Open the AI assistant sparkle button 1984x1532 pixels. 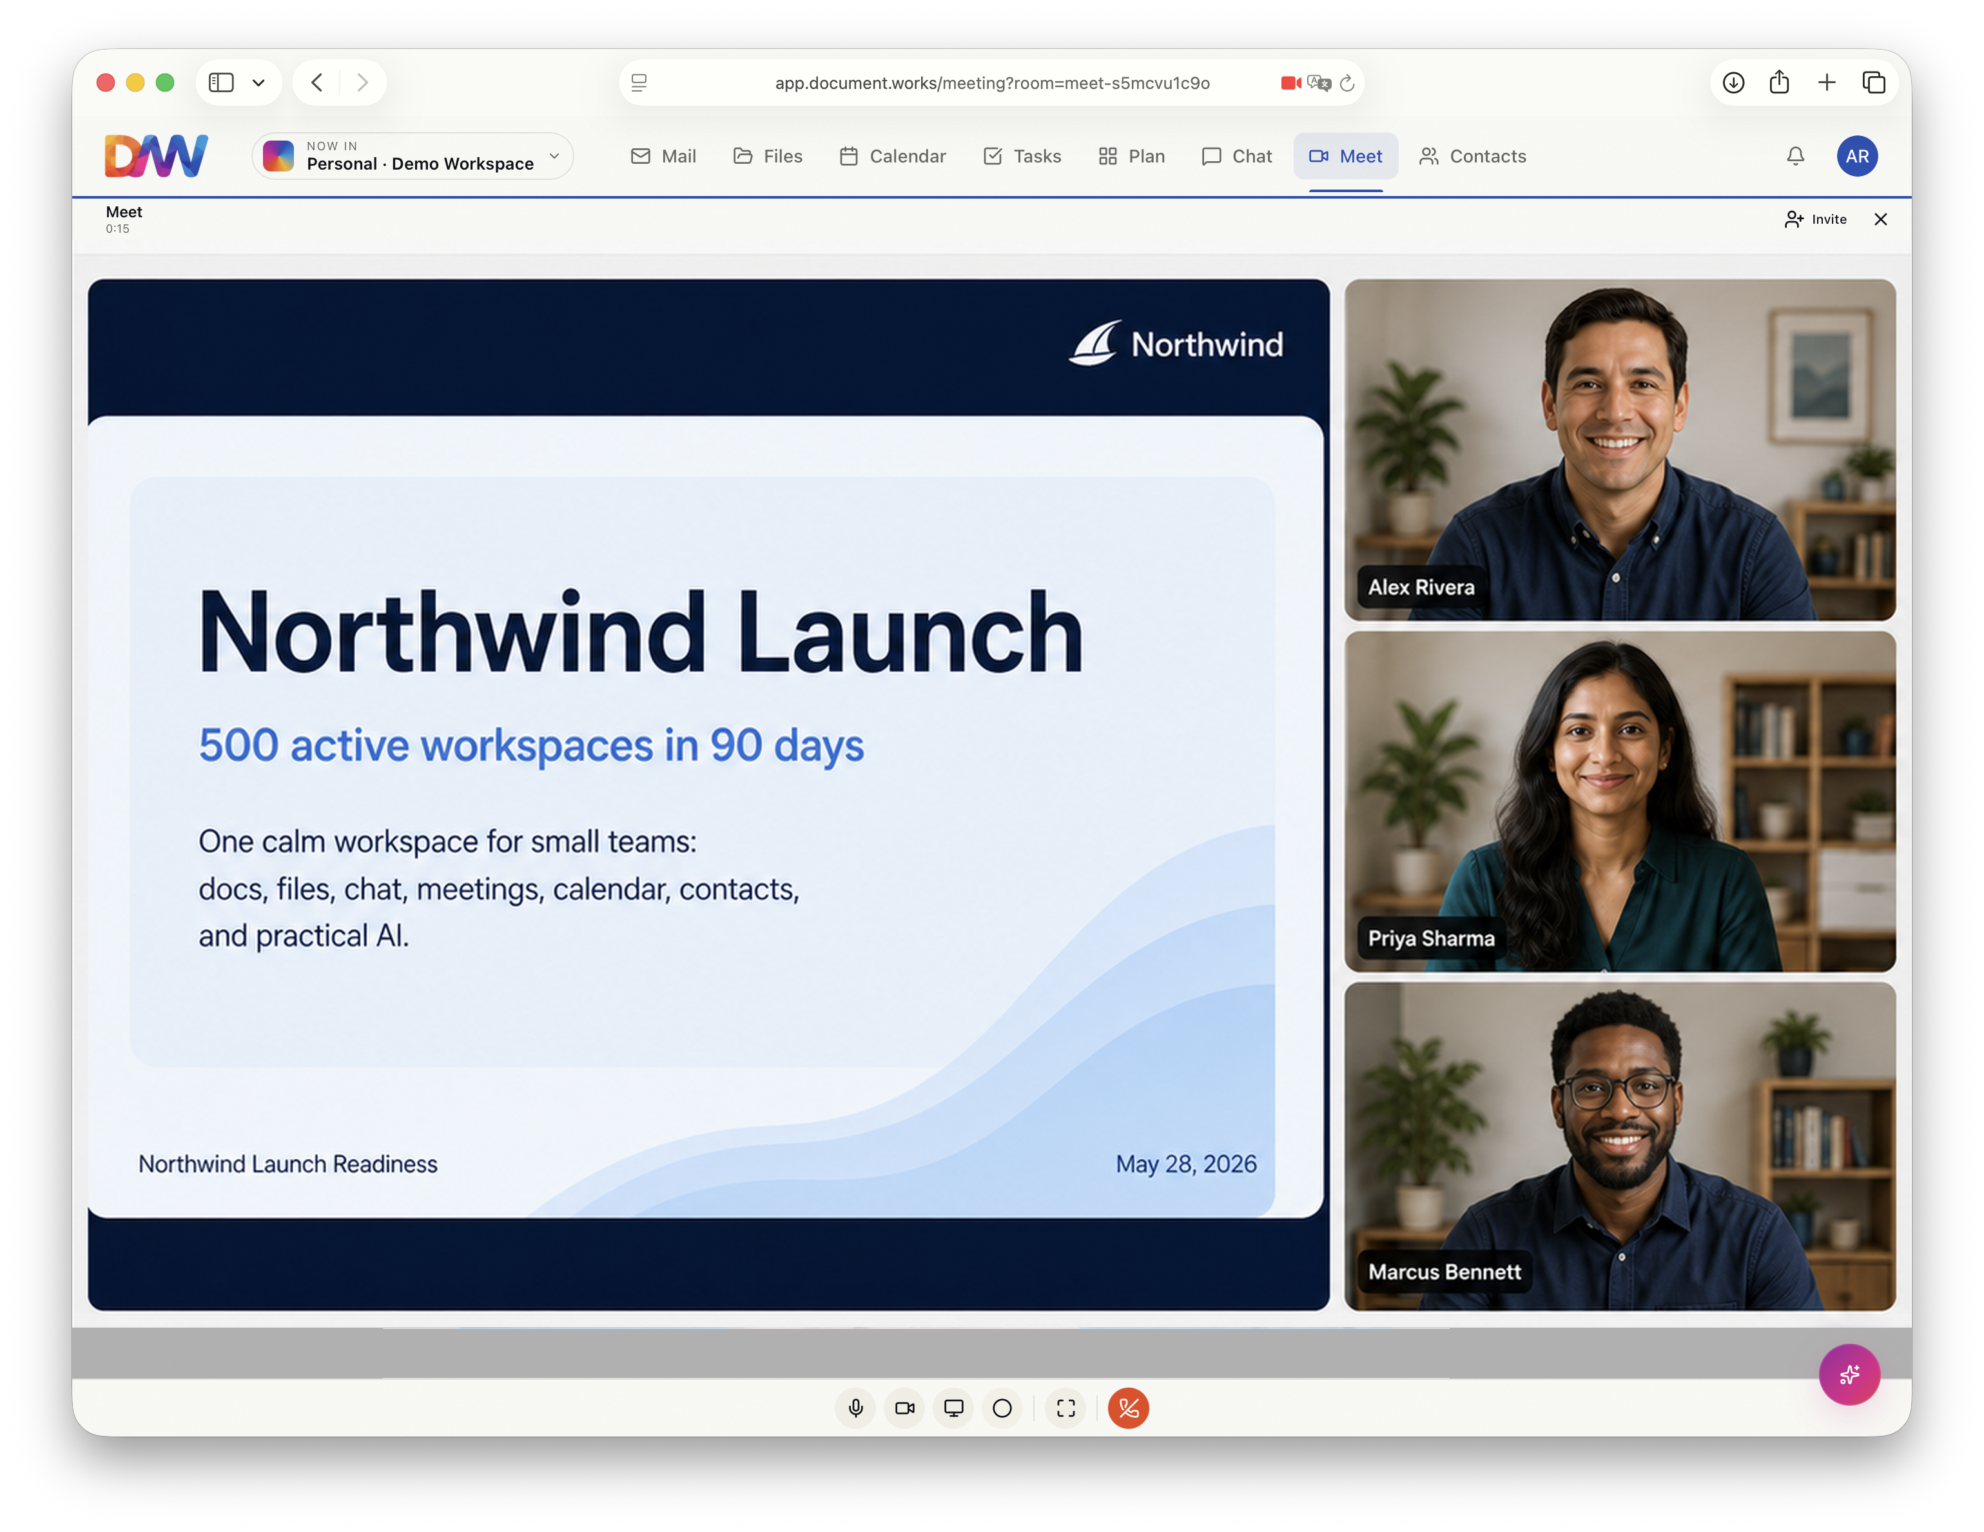click(x=1849, y=1374)
